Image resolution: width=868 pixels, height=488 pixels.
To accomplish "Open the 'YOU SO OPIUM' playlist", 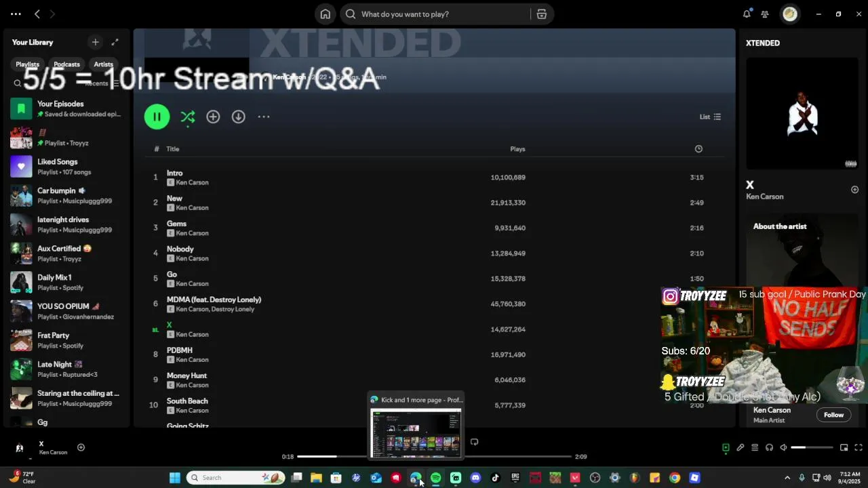I will [x=66, y=311].
